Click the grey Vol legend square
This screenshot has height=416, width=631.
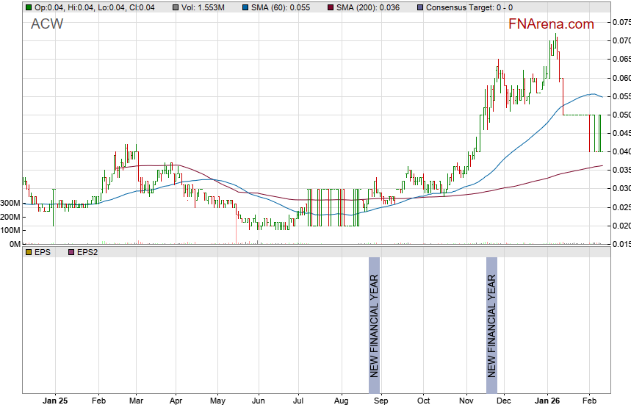point(176,7)
